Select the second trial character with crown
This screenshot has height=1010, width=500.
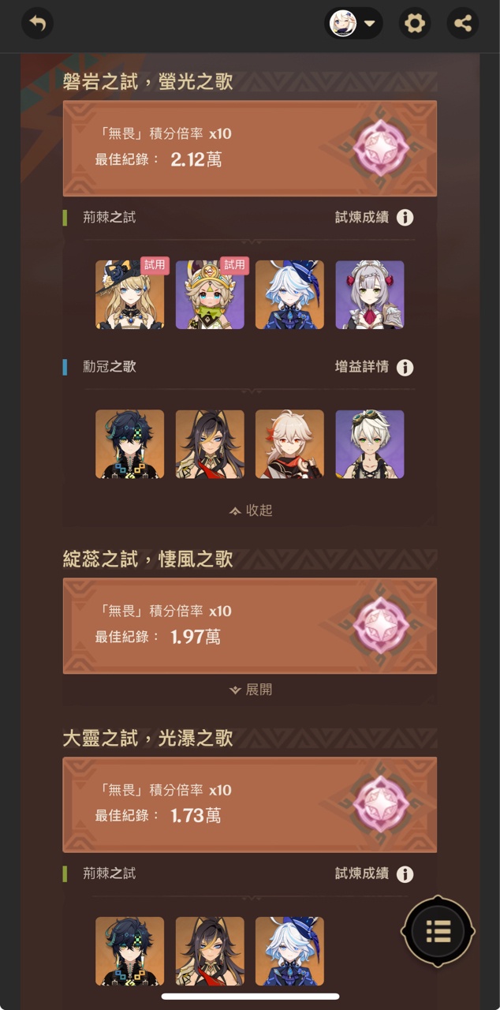click(x=210, y=294)
